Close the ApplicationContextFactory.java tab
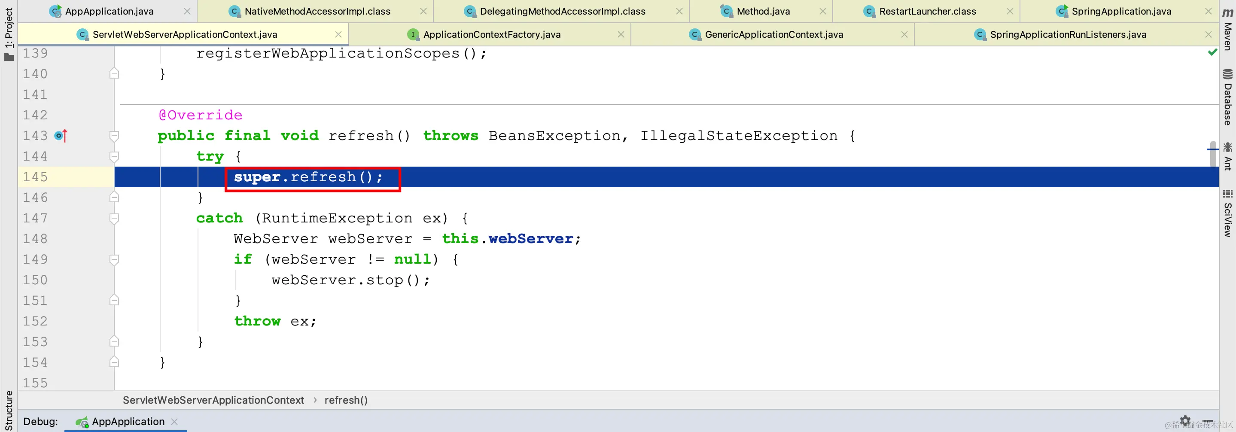 click(621, 34)
